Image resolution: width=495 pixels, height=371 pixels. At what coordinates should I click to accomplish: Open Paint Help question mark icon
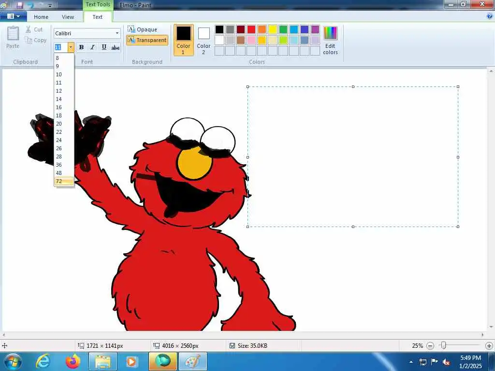coord(490,16)
